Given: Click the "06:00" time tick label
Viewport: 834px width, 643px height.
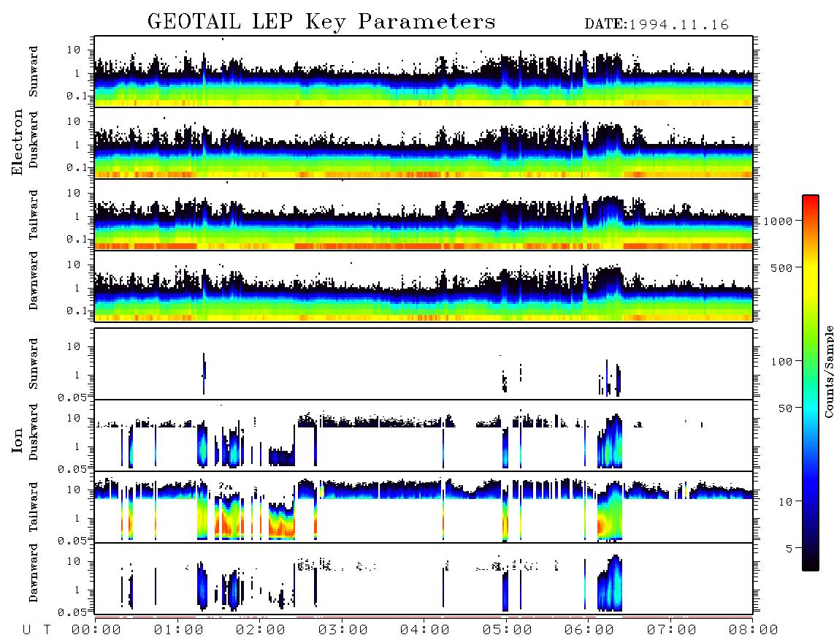Looking at the screenshot, I should click(589, 630).
